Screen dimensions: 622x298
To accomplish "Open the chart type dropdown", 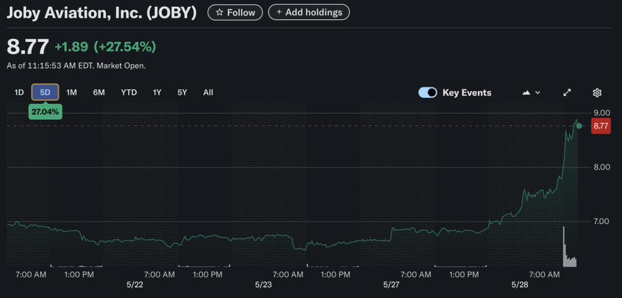I will [531, 92].
